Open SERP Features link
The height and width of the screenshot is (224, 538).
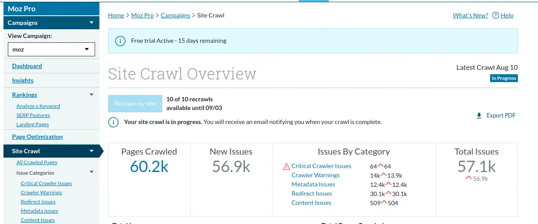point(33,115)
